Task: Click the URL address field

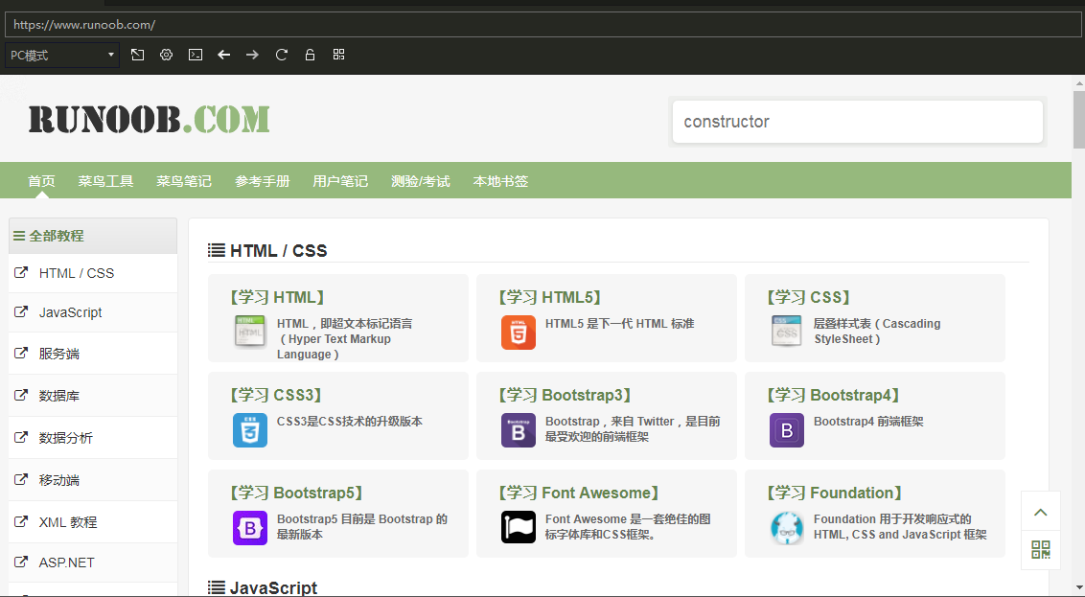Action: pyautogui.click(x=542, y=24)
